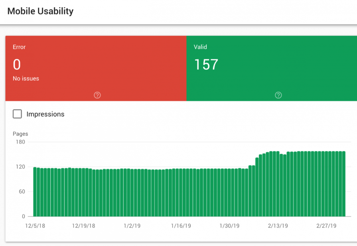Select the green Valid status card

click(x=272, y=68)
